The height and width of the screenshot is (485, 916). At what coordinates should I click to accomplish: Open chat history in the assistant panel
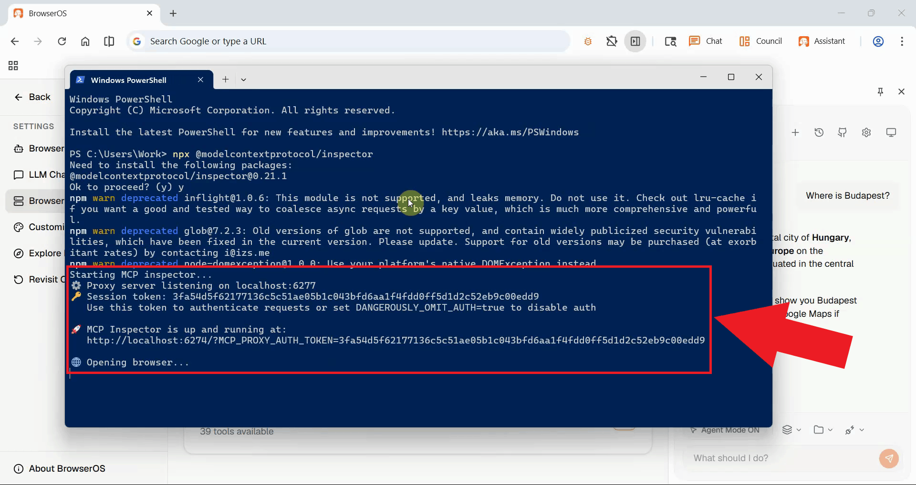[x=819, y=132]
